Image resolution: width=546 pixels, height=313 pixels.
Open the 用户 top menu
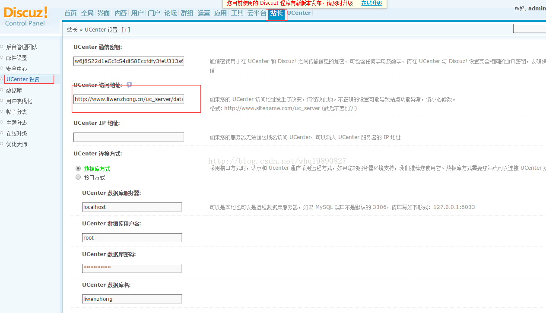[137, 13]
